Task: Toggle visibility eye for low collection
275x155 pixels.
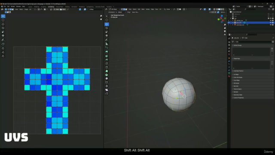Action: click(271, 18)
